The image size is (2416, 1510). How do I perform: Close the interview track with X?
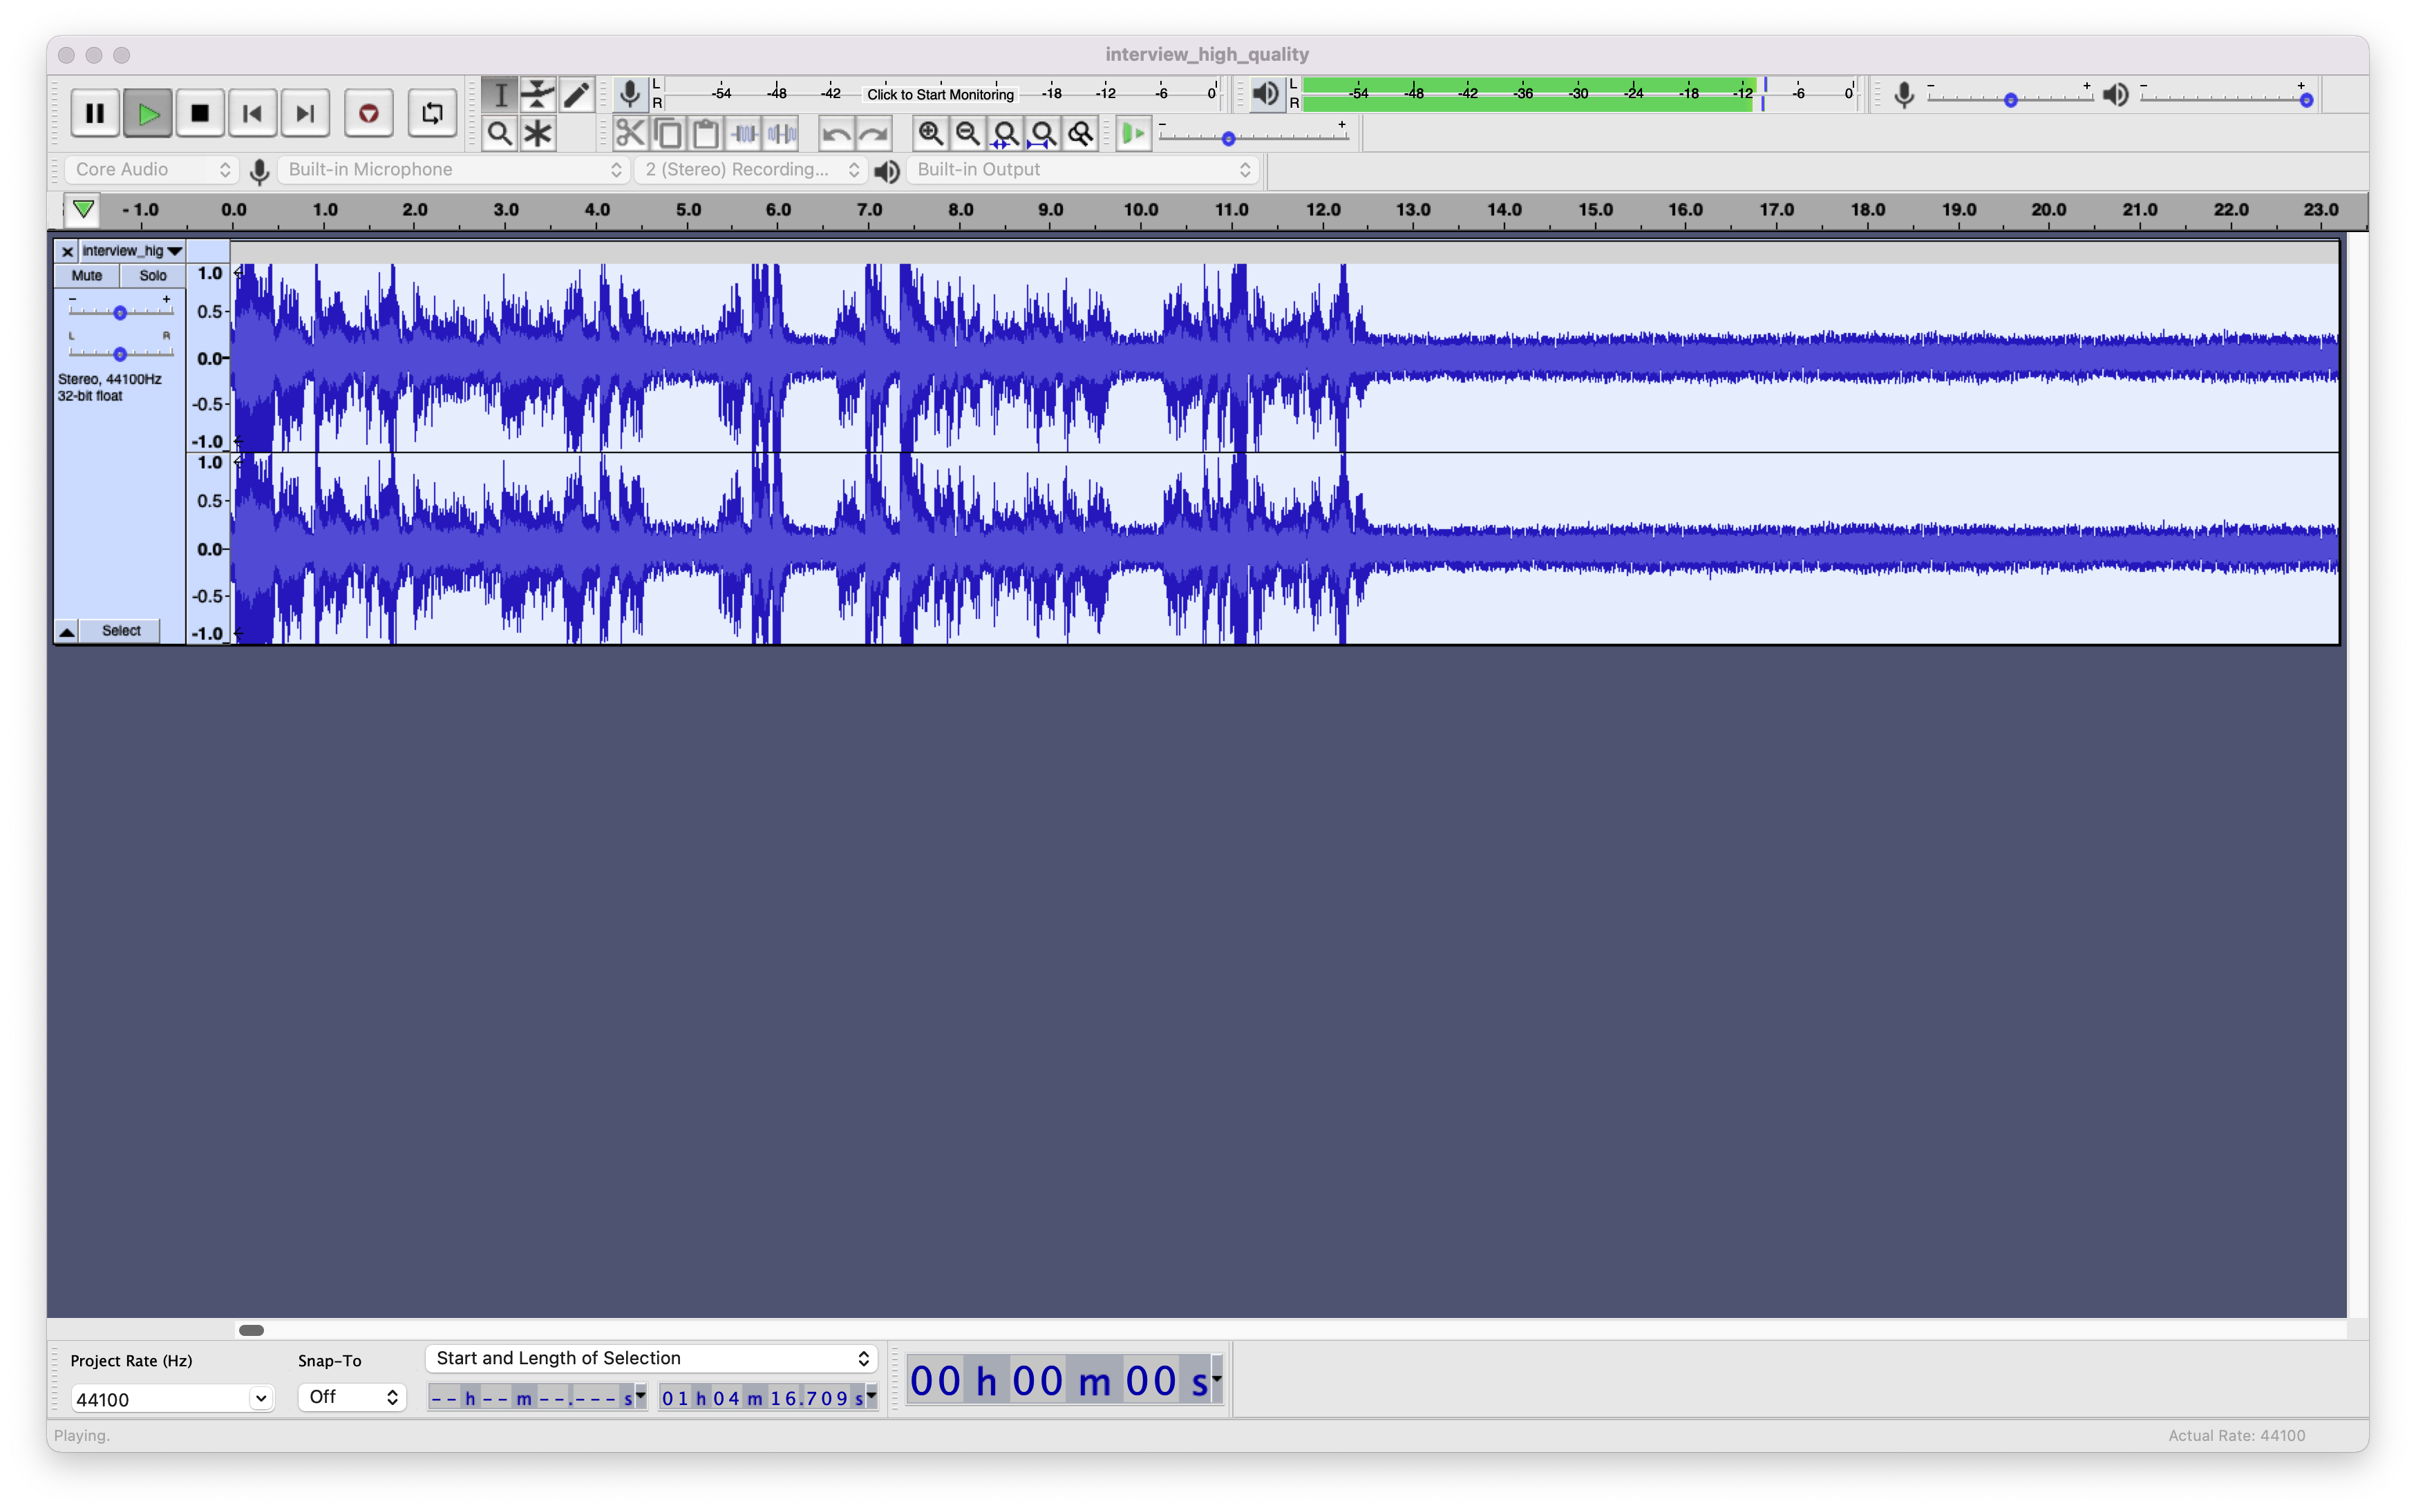[x=67, y=251]
